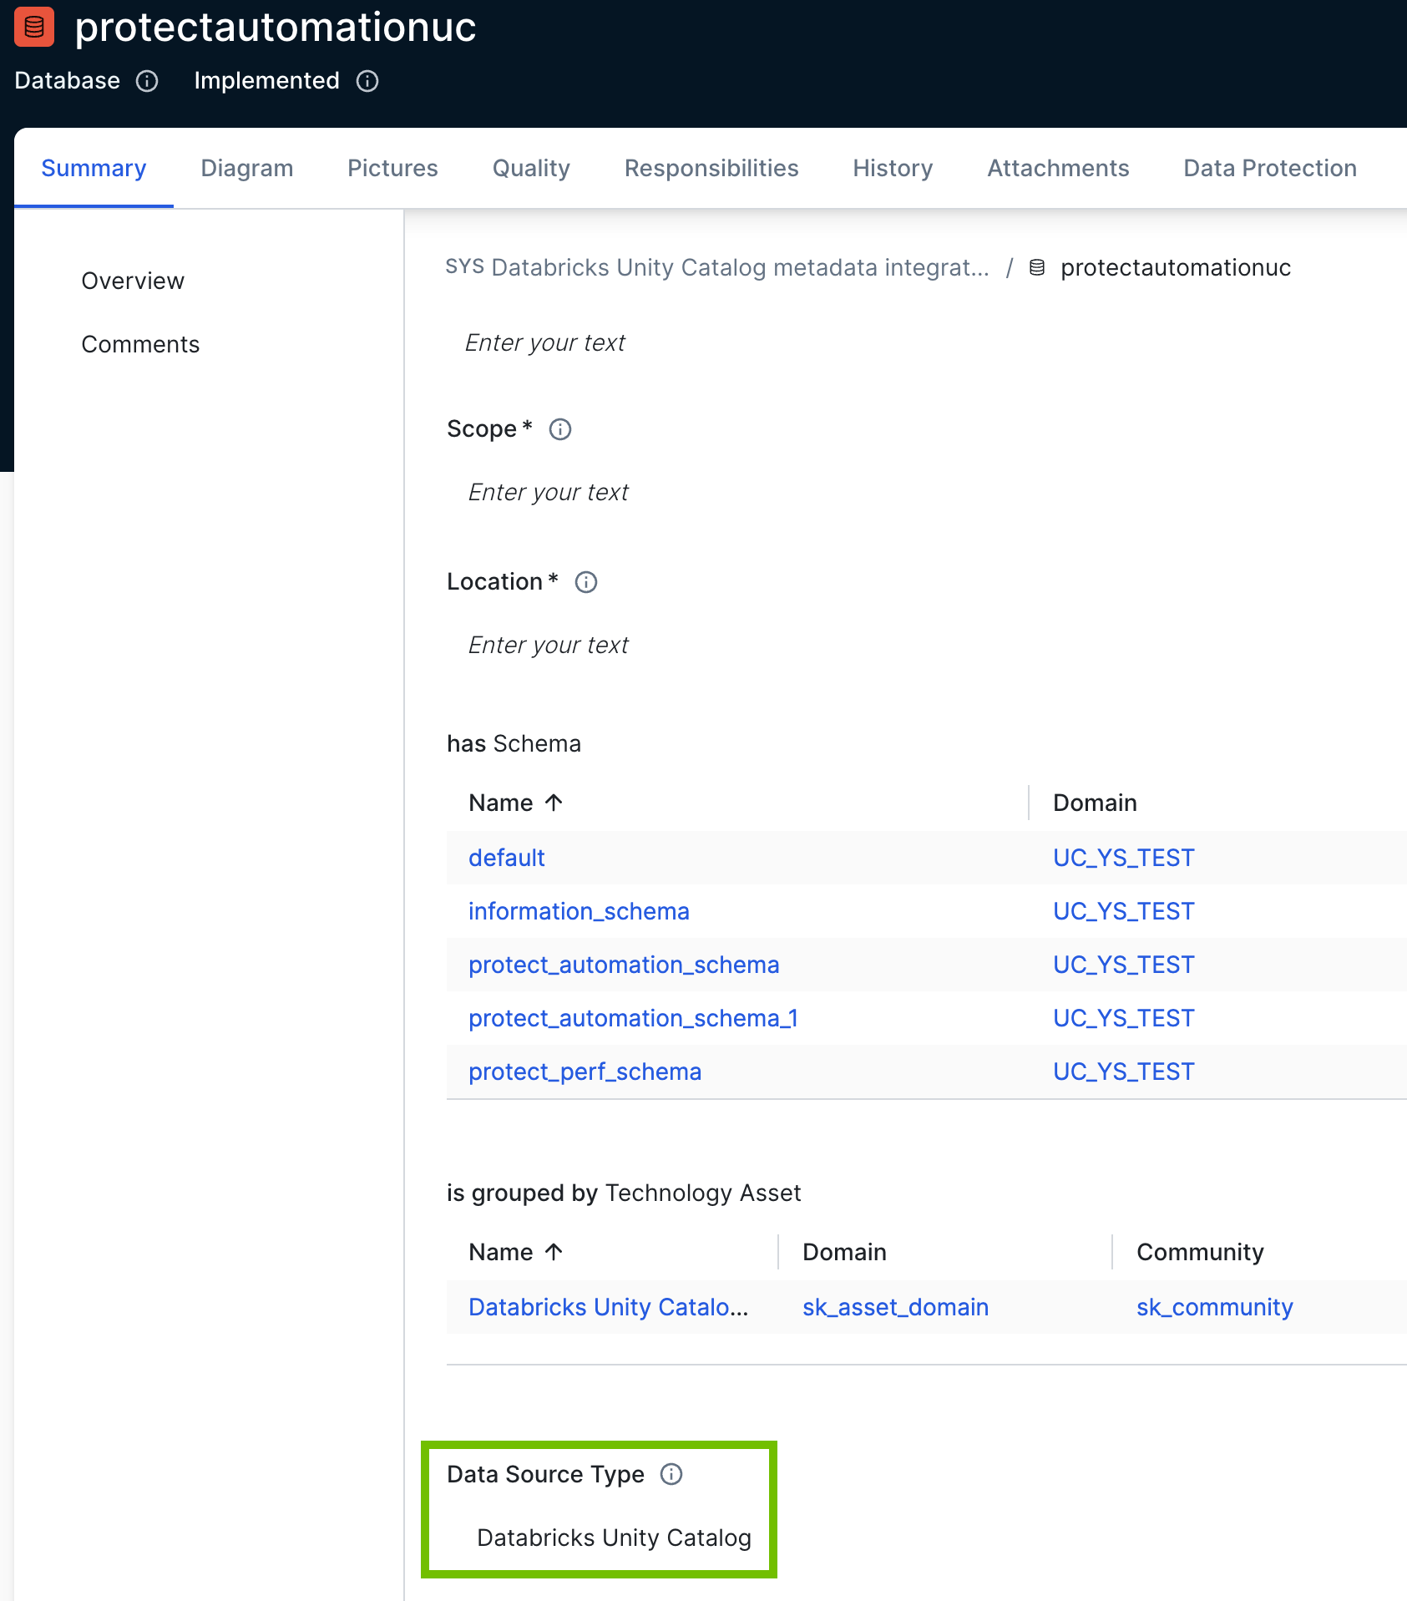Viewport: 1407px width, 1601px height.
Task: Click the Implemented status info icon
Action: coord(367,81)
